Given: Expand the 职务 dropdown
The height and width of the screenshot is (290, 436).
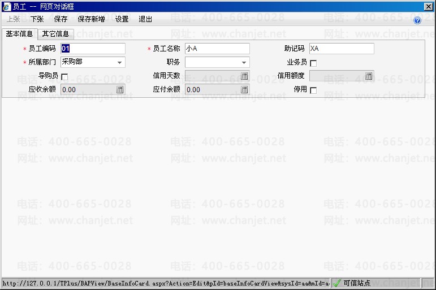Looking at the screenshot, I should coord(244,63).
